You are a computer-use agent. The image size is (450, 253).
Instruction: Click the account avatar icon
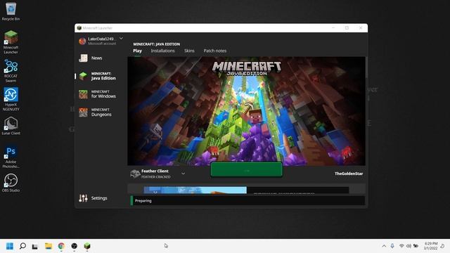82,41
